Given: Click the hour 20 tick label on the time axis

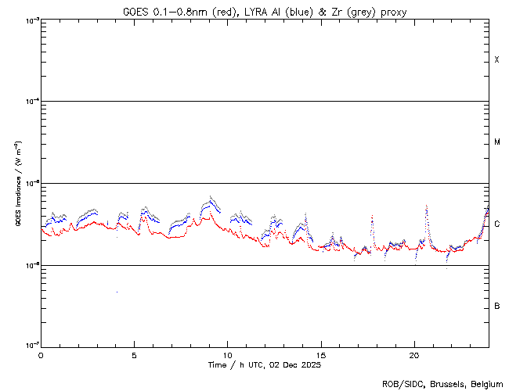Looking at the screenshot, I should coord(414,354).
